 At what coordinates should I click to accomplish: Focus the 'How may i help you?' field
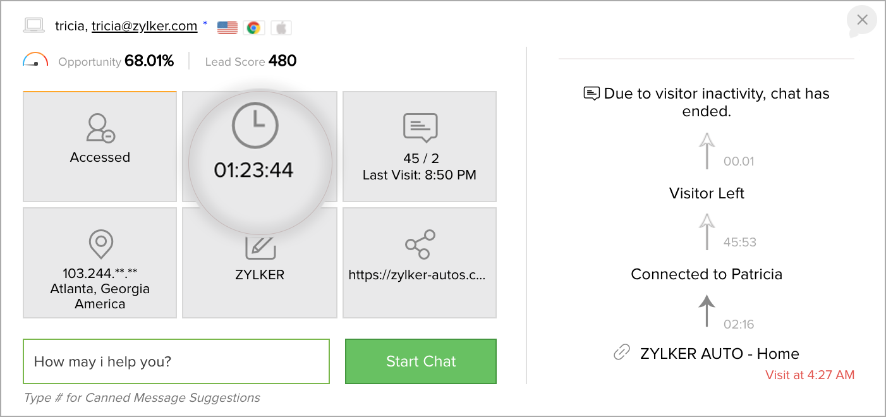(176, 361)
